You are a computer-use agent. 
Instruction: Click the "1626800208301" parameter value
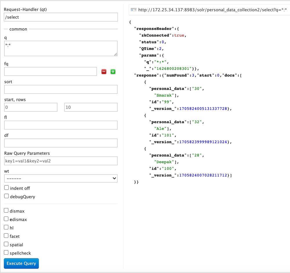[x=173, y=69]
